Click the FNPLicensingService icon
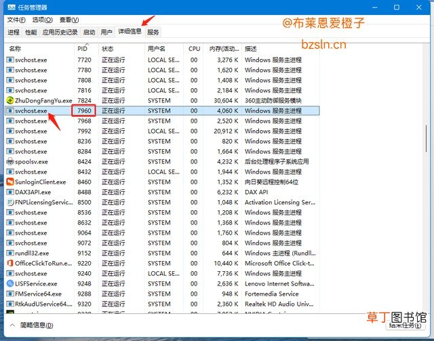The image size is (434, 341). (10, 202)
